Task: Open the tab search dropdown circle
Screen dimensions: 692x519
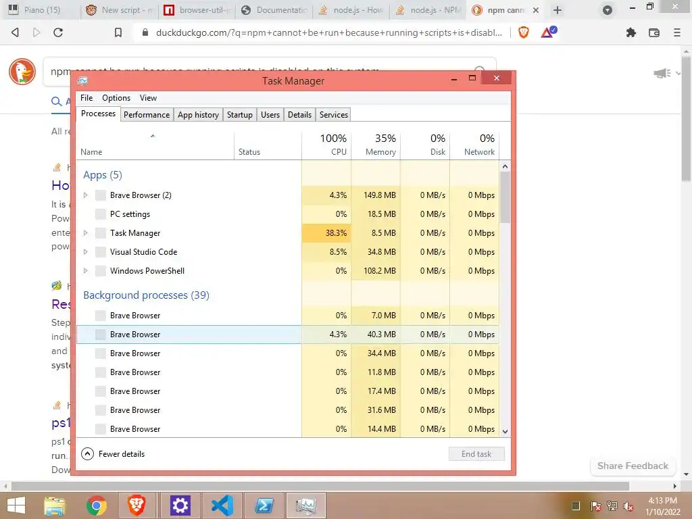Action: [608, 10]
